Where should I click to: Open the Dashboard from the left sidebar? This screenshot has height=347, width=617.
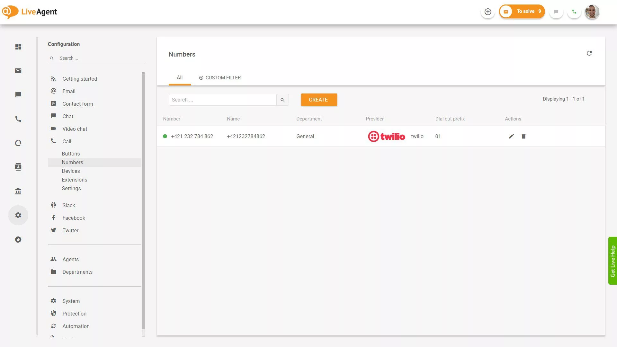(18, 47)
